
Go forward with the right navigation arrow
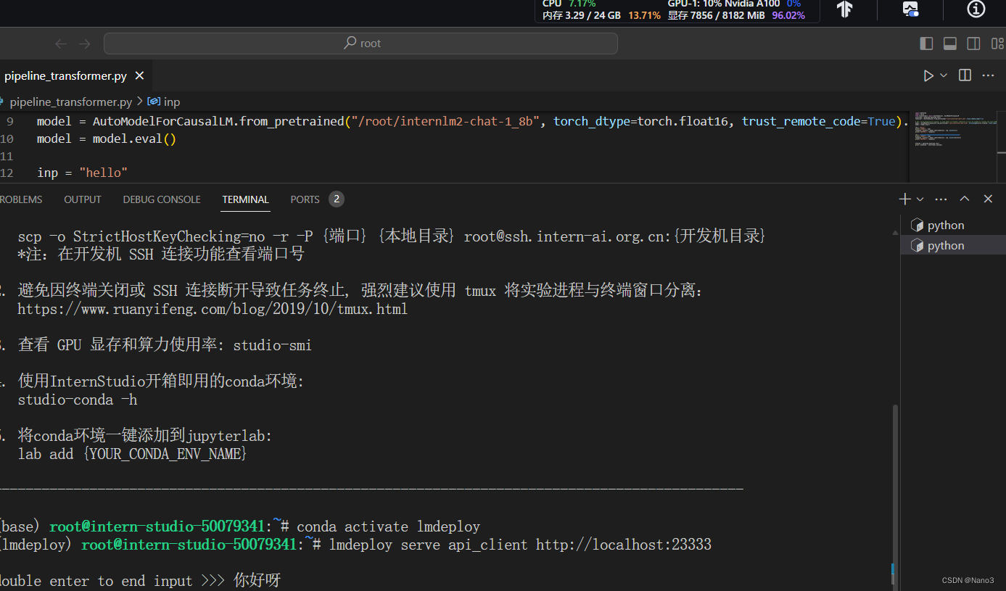pos(85,44)
